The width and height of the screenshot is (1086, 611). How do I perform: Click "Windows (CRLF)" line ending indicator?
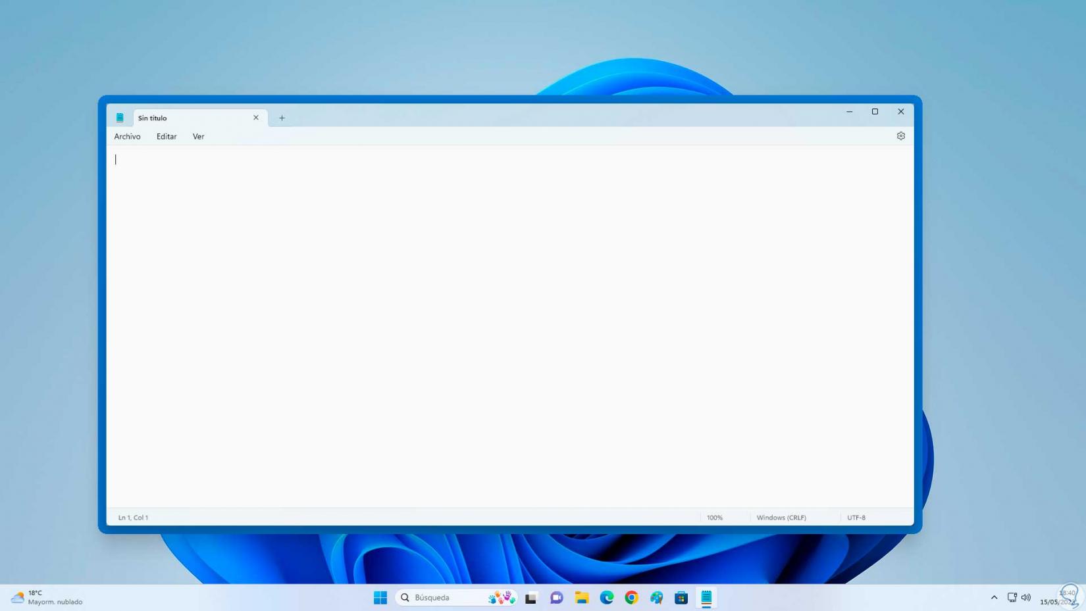781,518
